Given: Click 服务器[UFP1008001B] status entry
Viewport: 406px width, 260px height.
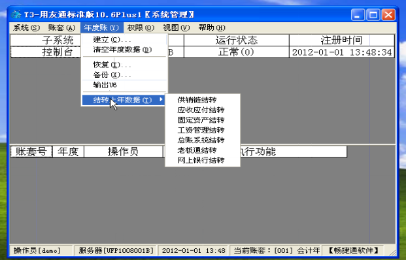Looking at the screenshot, I should click(x=116, y=250).
